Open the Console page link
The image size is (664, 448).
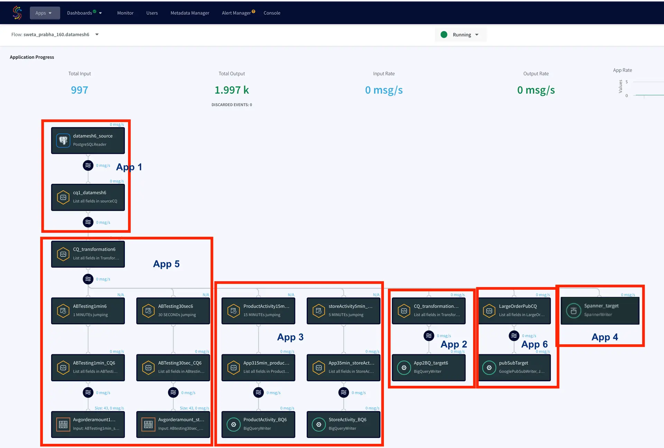click(272, 13)
